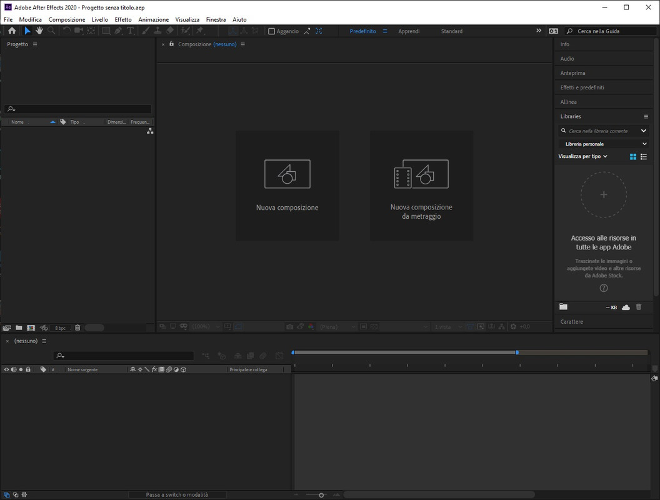Select the Hand tool
Image resolution: width=660 pixels, height=500 pixels.
point(39,31)
